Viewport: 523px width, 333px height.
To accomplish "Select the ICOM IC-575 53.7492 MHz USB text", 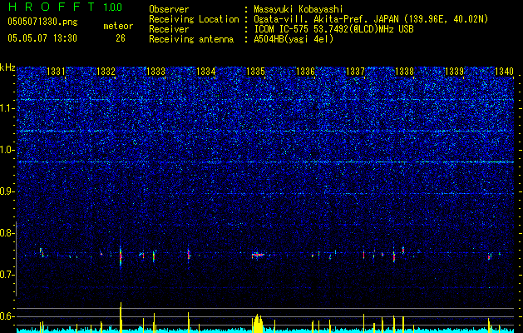I will 333,29.
